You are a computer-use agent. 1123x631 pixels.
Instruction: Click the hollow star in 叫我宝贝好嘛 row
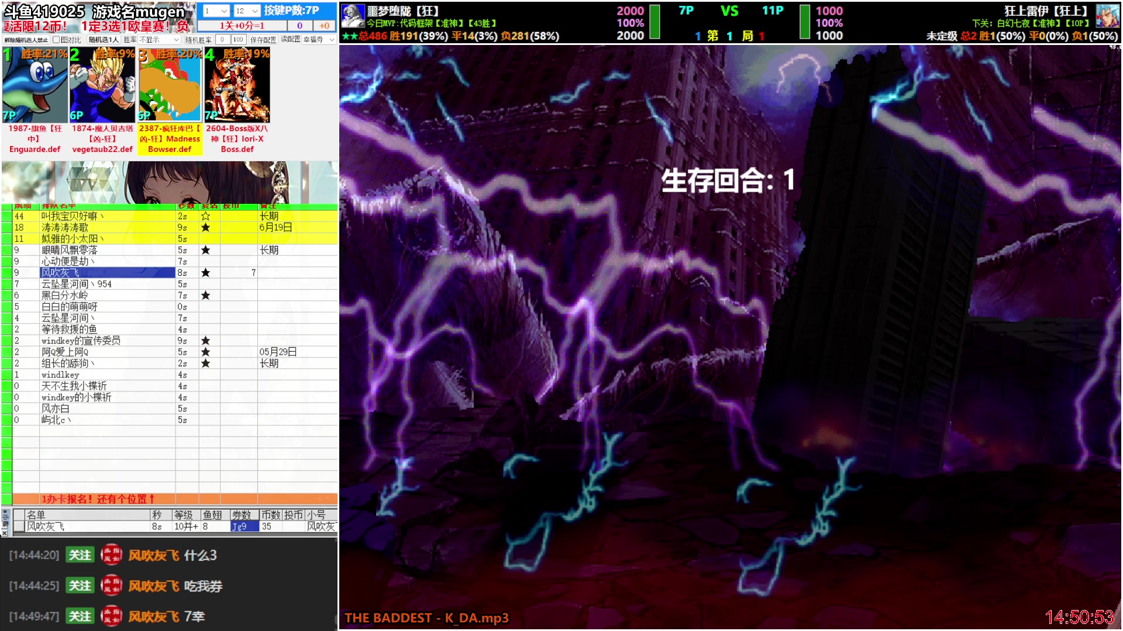coord(205,216)
